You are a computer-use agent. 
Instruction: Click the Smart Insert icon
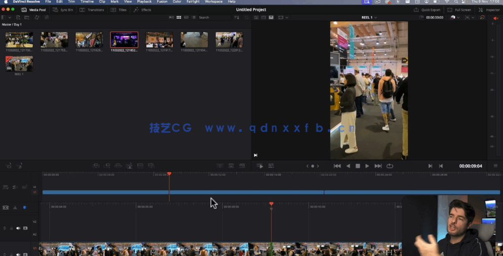(x=96, y=166)
